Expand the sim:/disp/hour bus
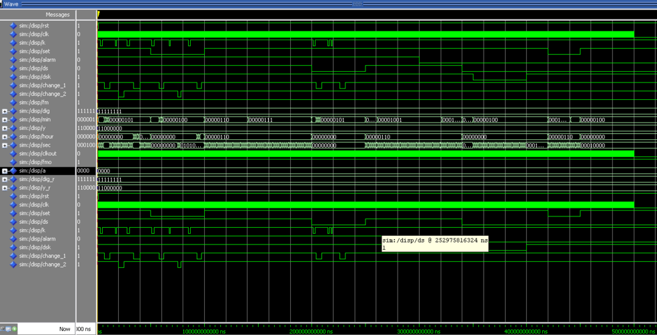 point(5,137)
